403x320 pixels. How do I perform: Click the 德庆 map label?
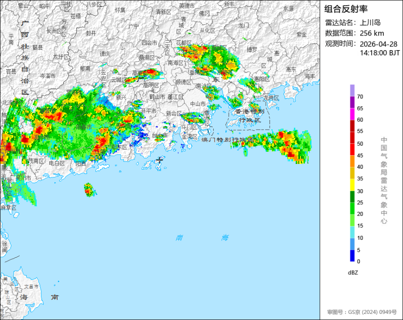[105, 54]
